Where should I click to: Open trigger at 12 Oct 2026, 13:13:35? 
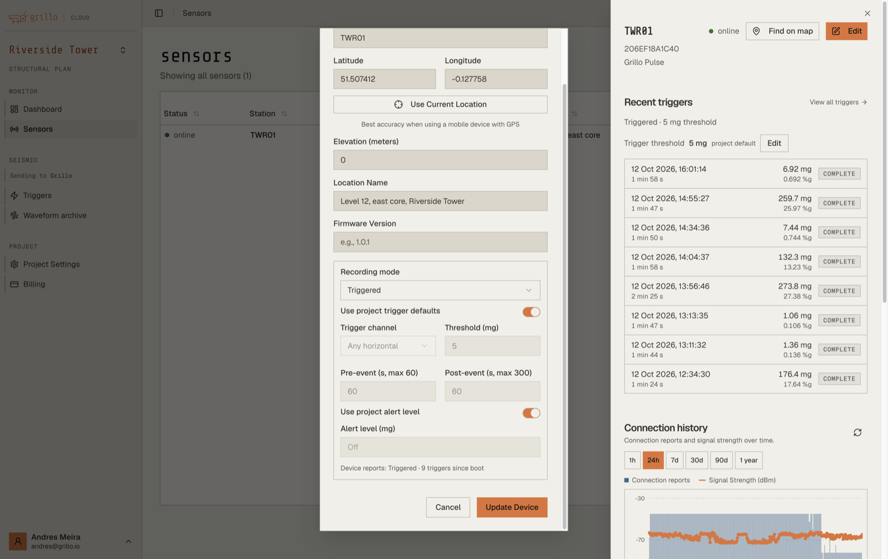coord(745,320)
